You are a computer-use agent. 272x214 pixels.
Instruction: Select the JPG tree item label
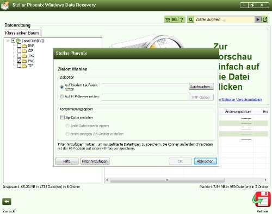coord(31,56)
